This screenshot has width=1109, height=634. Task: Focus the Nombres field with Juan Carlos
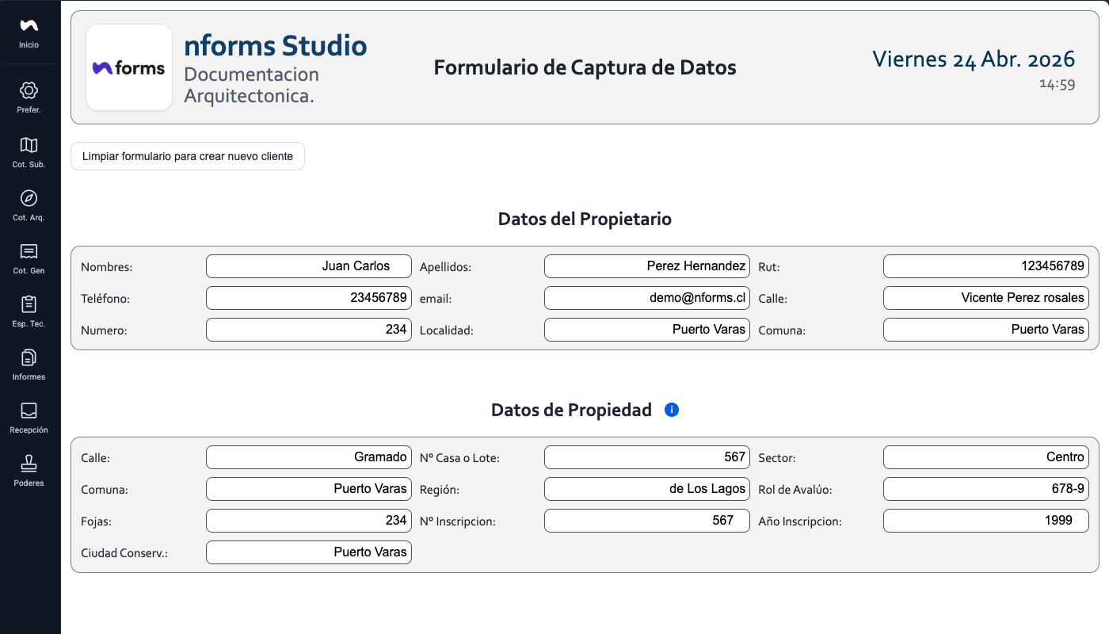coord(309,266)
